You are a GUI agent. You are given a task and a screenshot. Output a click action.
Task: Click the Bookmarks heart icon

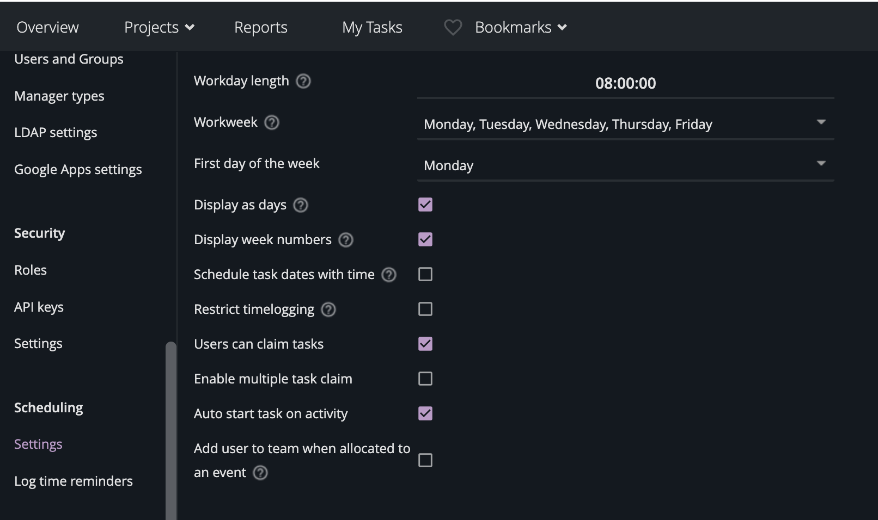tap(453, 27)
